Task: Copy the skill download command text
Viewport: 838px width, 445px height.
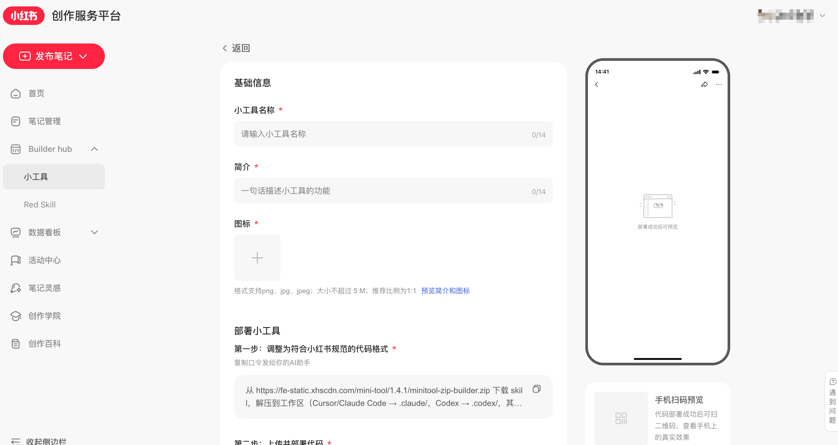Action: [536, 389]
